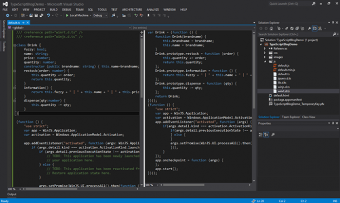Switch to the Class View tab
Image resolution: width=340 pixels, height=203 pixels.
308,117
